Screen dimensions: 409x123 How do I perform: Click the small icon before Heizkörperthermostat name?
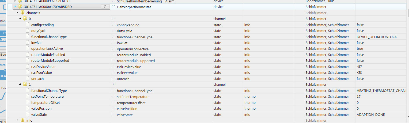[114, 7]
